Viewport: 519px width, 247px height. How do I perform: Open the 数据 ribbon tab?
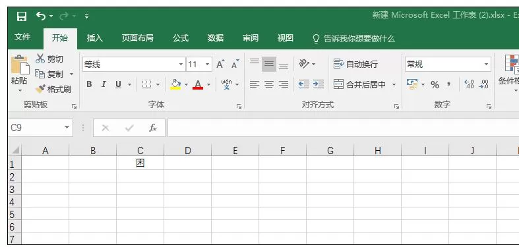coord(216,38)
